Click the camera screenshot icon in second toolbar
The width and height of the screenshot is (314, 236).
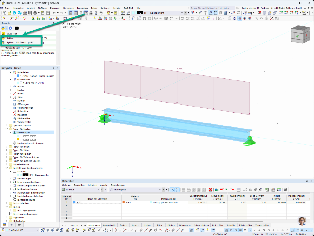coord(277,18)
